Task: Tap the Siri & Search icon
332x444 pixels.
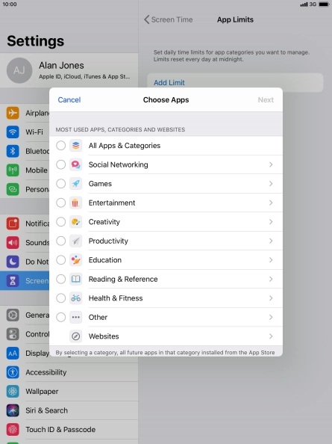Action: [13, 410]
